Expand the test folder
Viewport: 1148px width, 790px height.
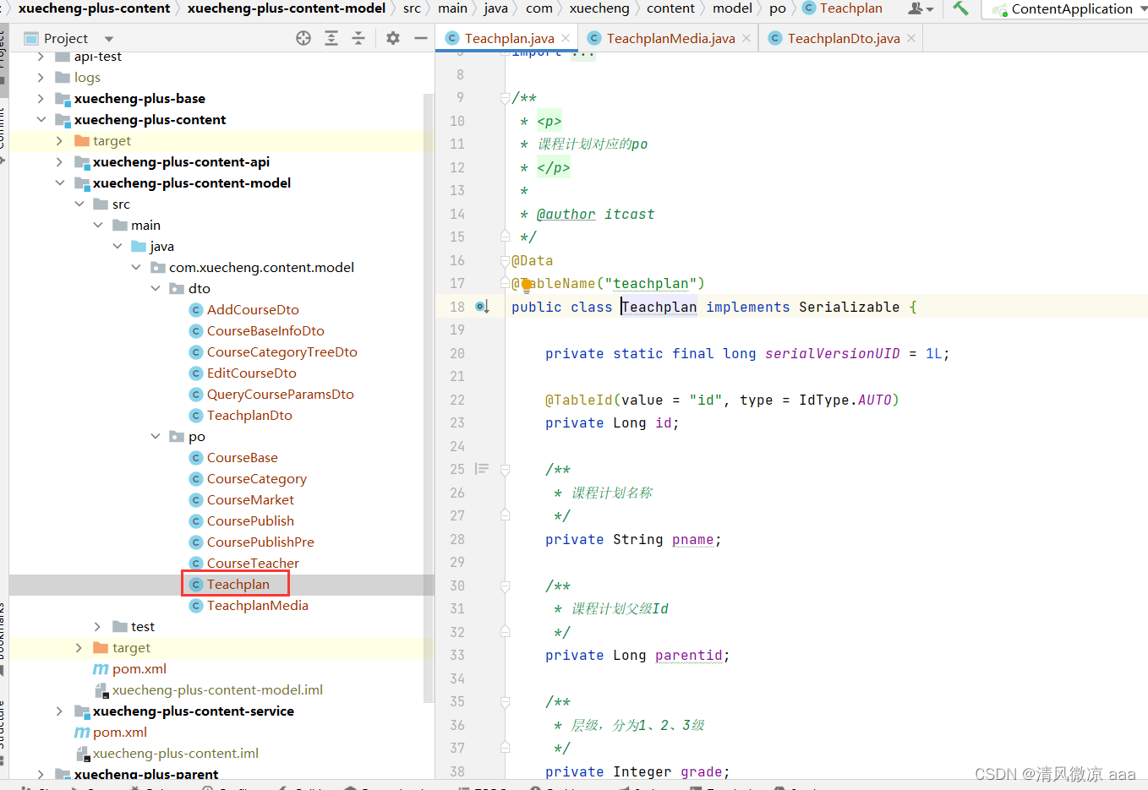point(97,626)
